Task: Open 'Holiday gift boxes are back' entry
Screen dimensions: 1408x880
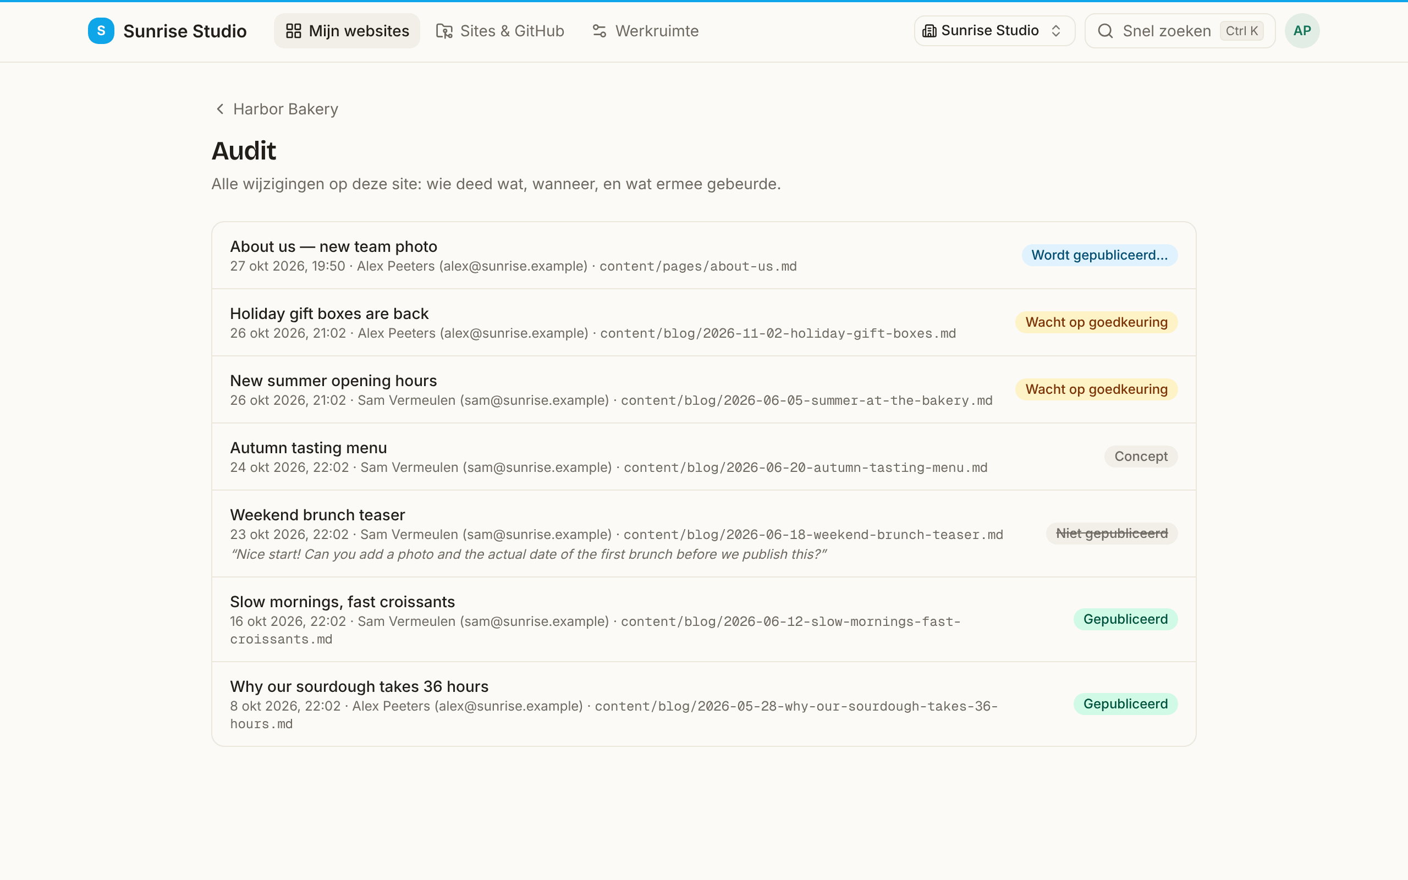Action: pos(703,322)
